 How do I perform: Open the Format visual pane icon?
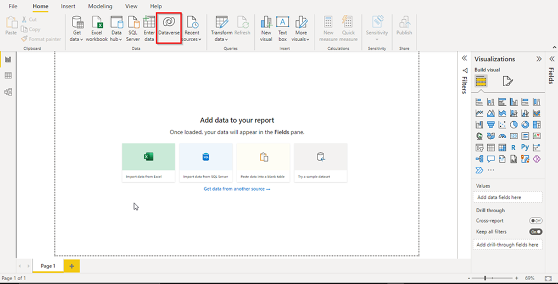pos(508,82)
